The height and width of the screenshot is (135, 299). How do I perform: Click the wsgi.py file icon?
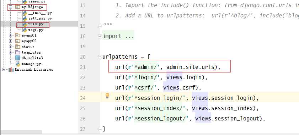coord(25,30)
